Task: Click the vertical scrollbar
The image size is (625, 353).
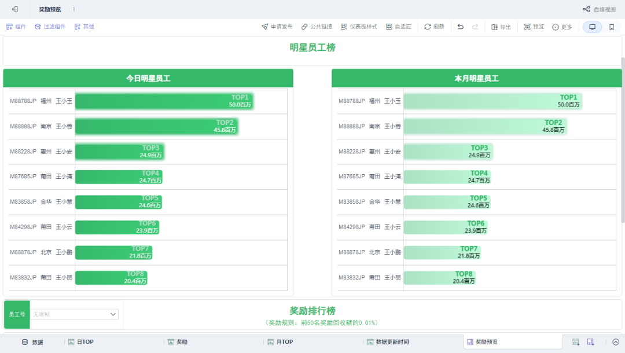Action: pos(623,139)
